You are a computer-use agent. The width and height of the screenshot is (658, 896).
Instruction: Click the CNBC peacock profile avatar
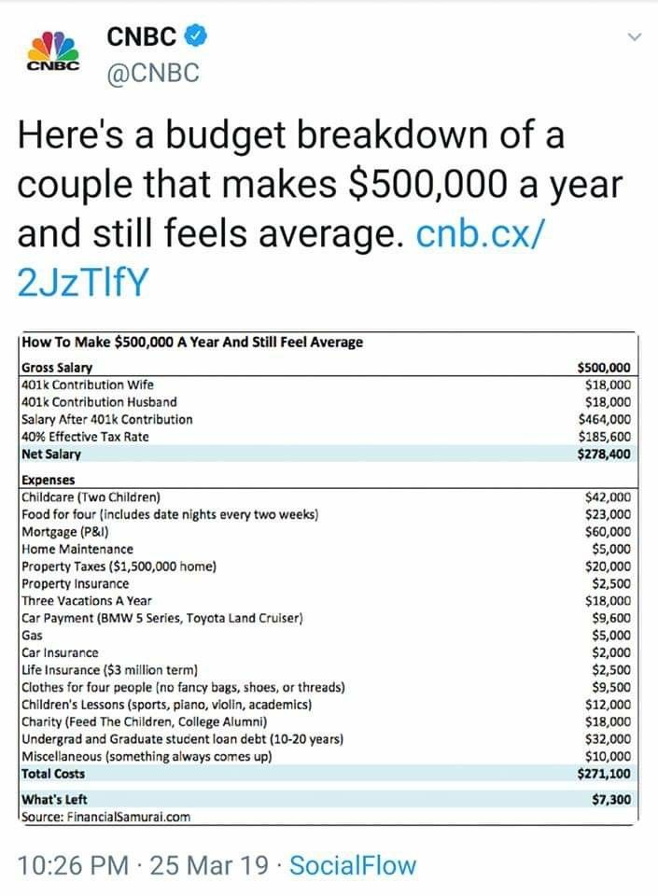(53, 51)
